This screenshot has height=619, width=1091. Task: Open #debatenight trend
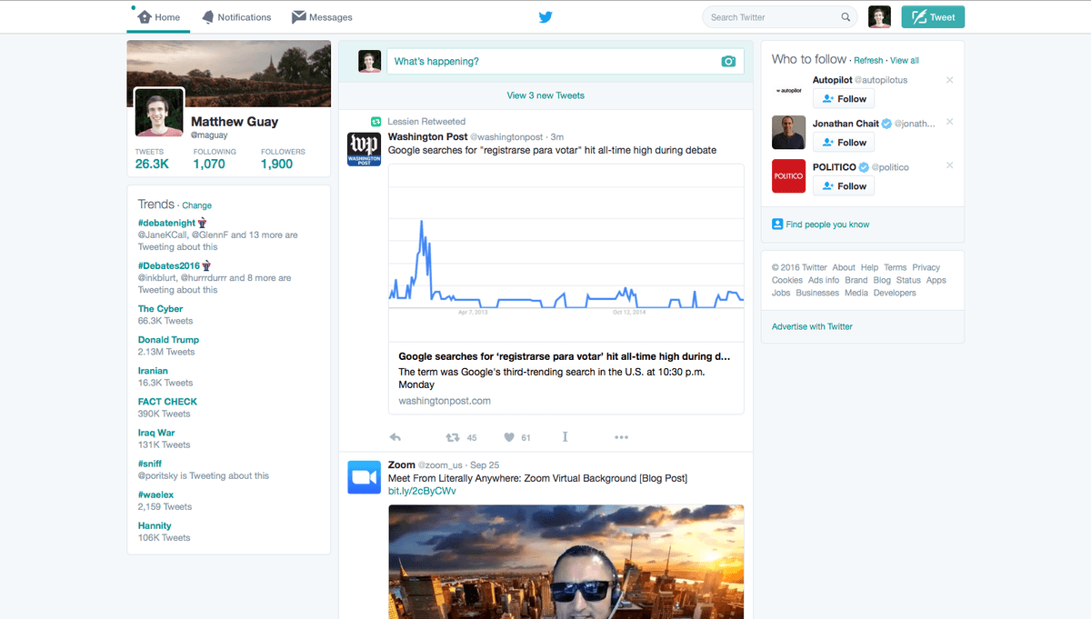(x=165, y=222)
